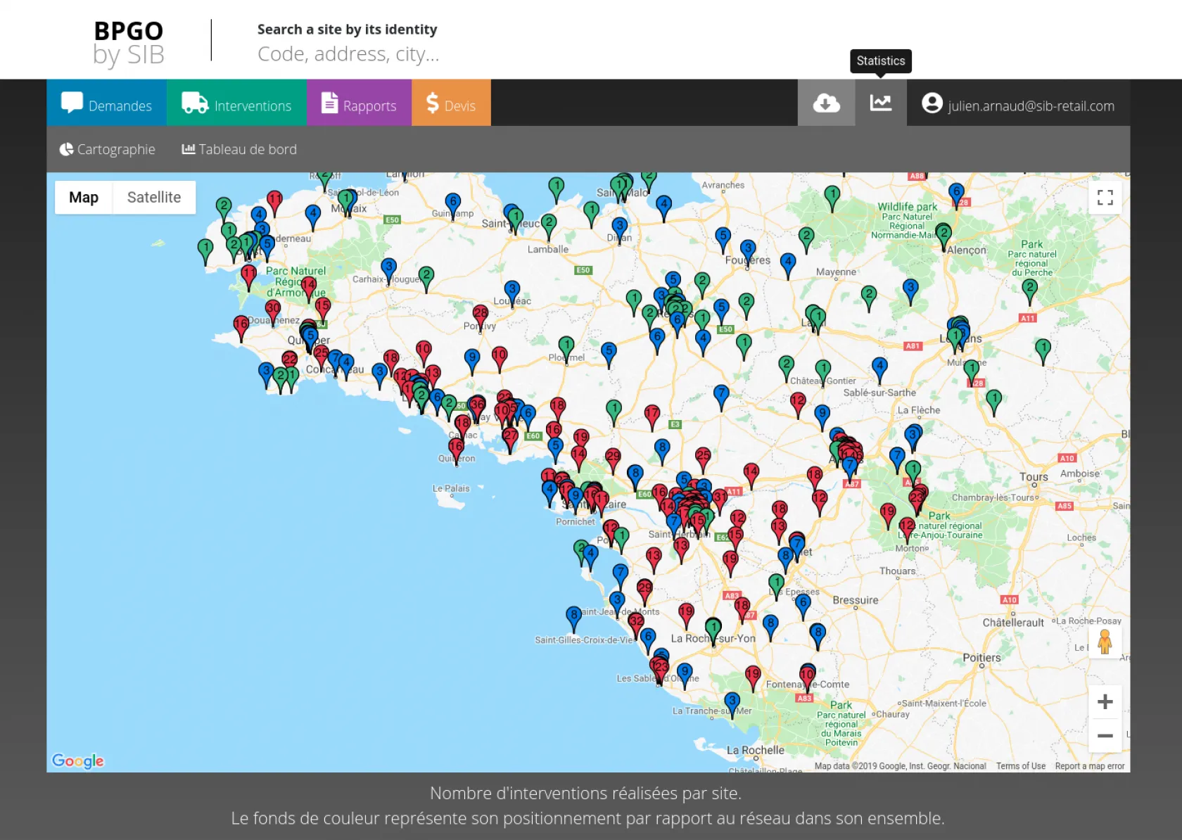Click the site search input field
This screenshot has width=1182, height=840.
[348, 54]
